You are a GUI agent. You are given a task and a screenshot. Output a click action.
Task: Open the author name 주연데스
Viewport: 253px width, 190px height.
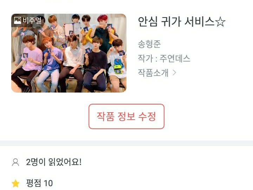(175, 58)
